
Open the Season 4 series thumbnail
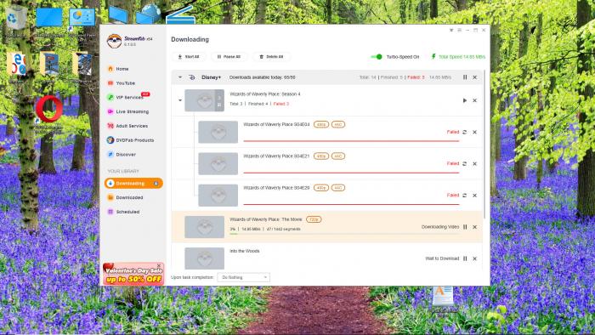(204, 100)
